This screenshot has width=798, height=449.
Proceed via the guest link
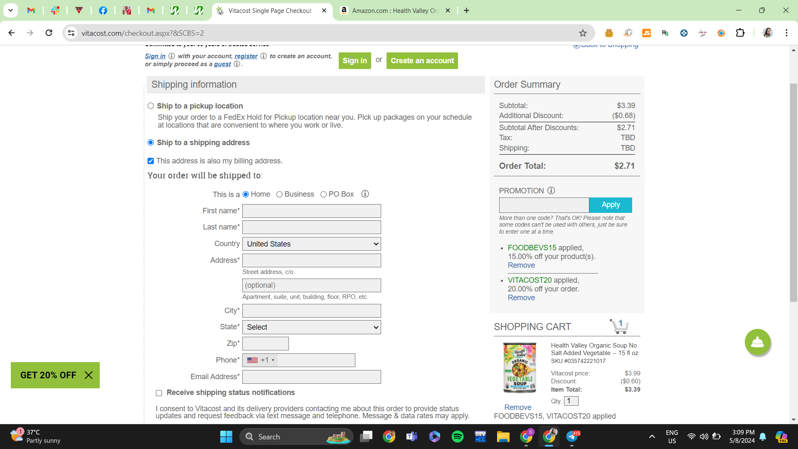coord(222,64)
